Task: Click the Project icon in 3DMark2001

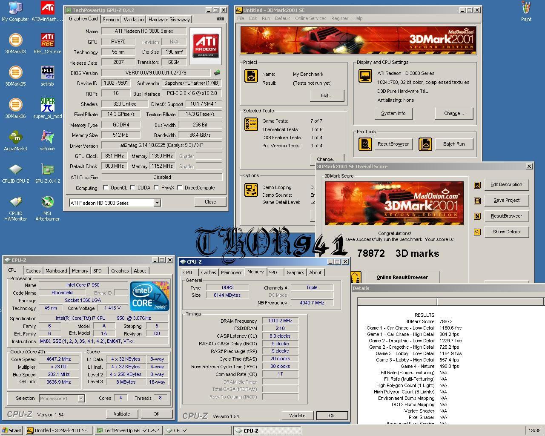Action: pos(251,76)
